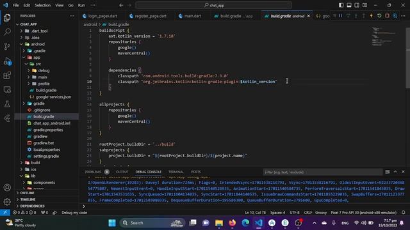Image resolution: width=410 pixels, height=230 pixels.
Task: Open the Accounts menu icon
Action: point(7,187)
